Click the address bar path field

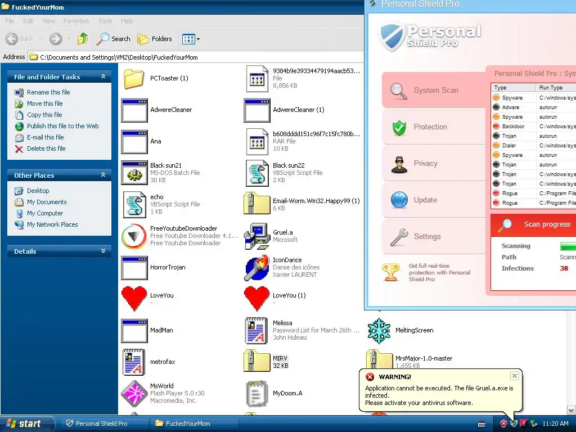195,57
